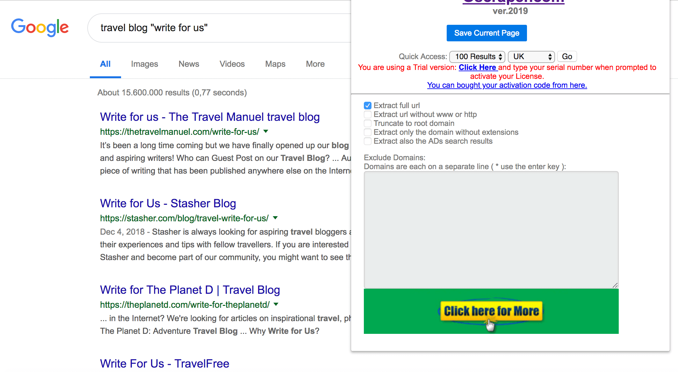Switch to the Images tab
This screenshot has height=372, width=678.
coord(144,64)
